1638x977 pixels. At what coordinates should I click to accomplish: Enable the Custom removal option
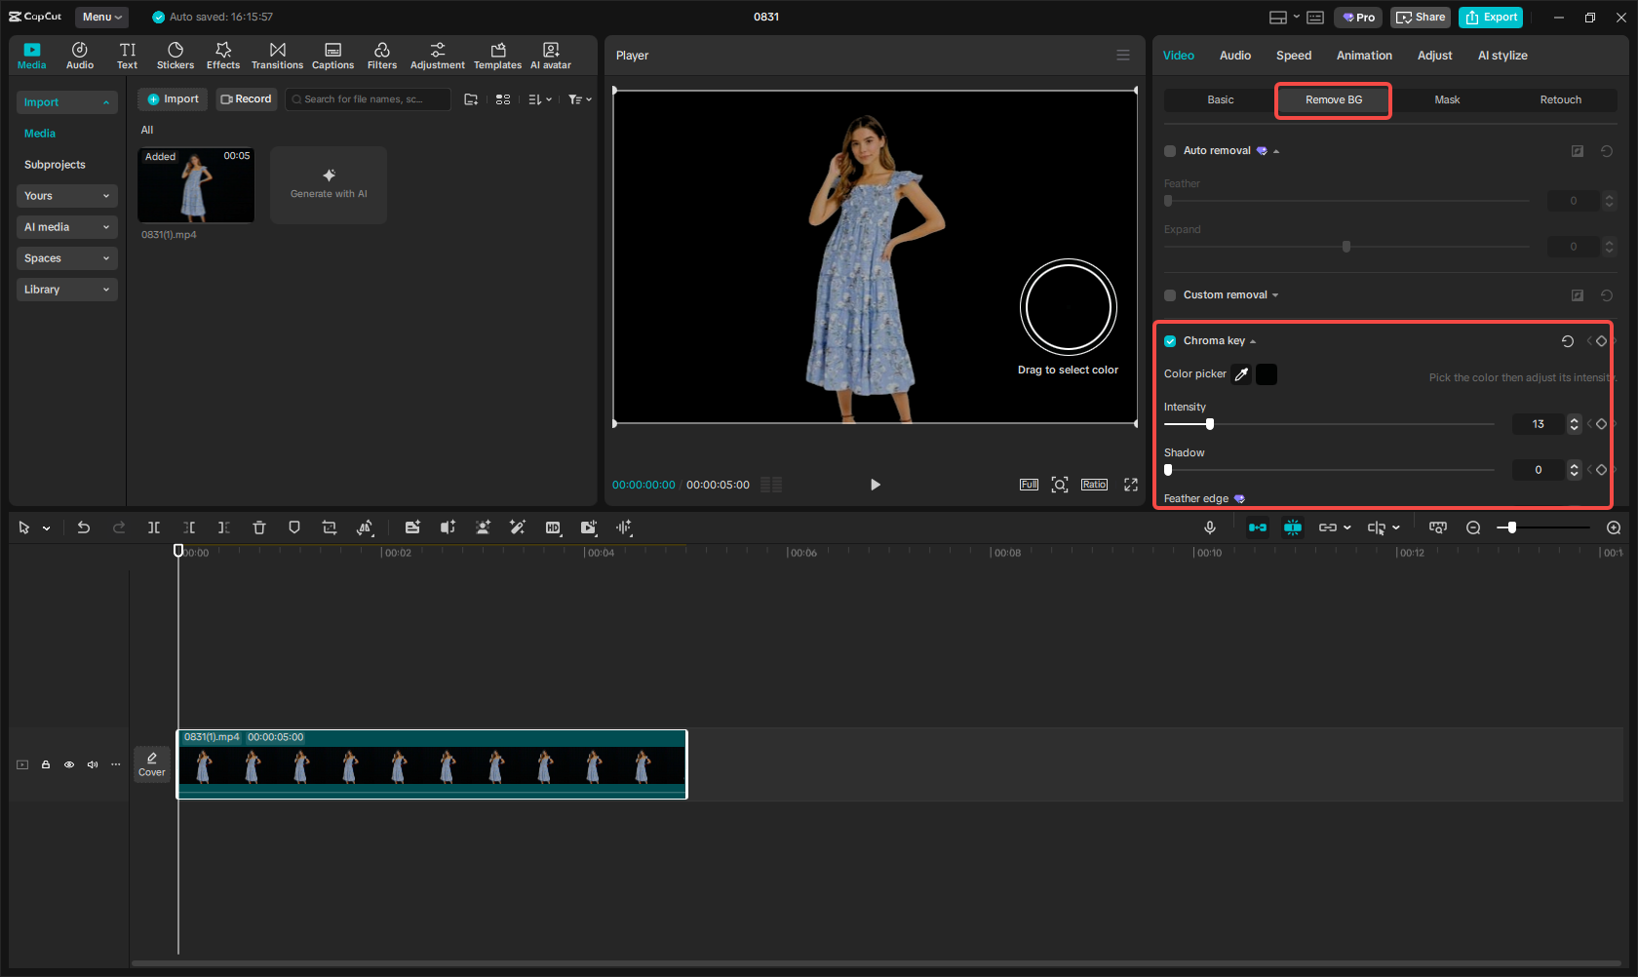click(1169, 294)
